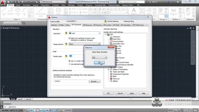Open the Measurement dropdown showing Metric
Viewport: 199px width, 112px height.
tap(85, 44)
